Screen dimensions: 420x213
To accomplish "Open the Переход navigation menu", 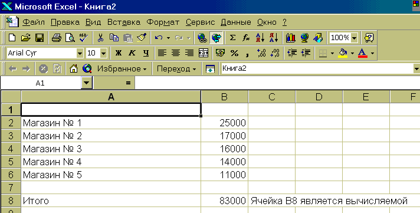I will pyautogui.click(x=176, y=69).
